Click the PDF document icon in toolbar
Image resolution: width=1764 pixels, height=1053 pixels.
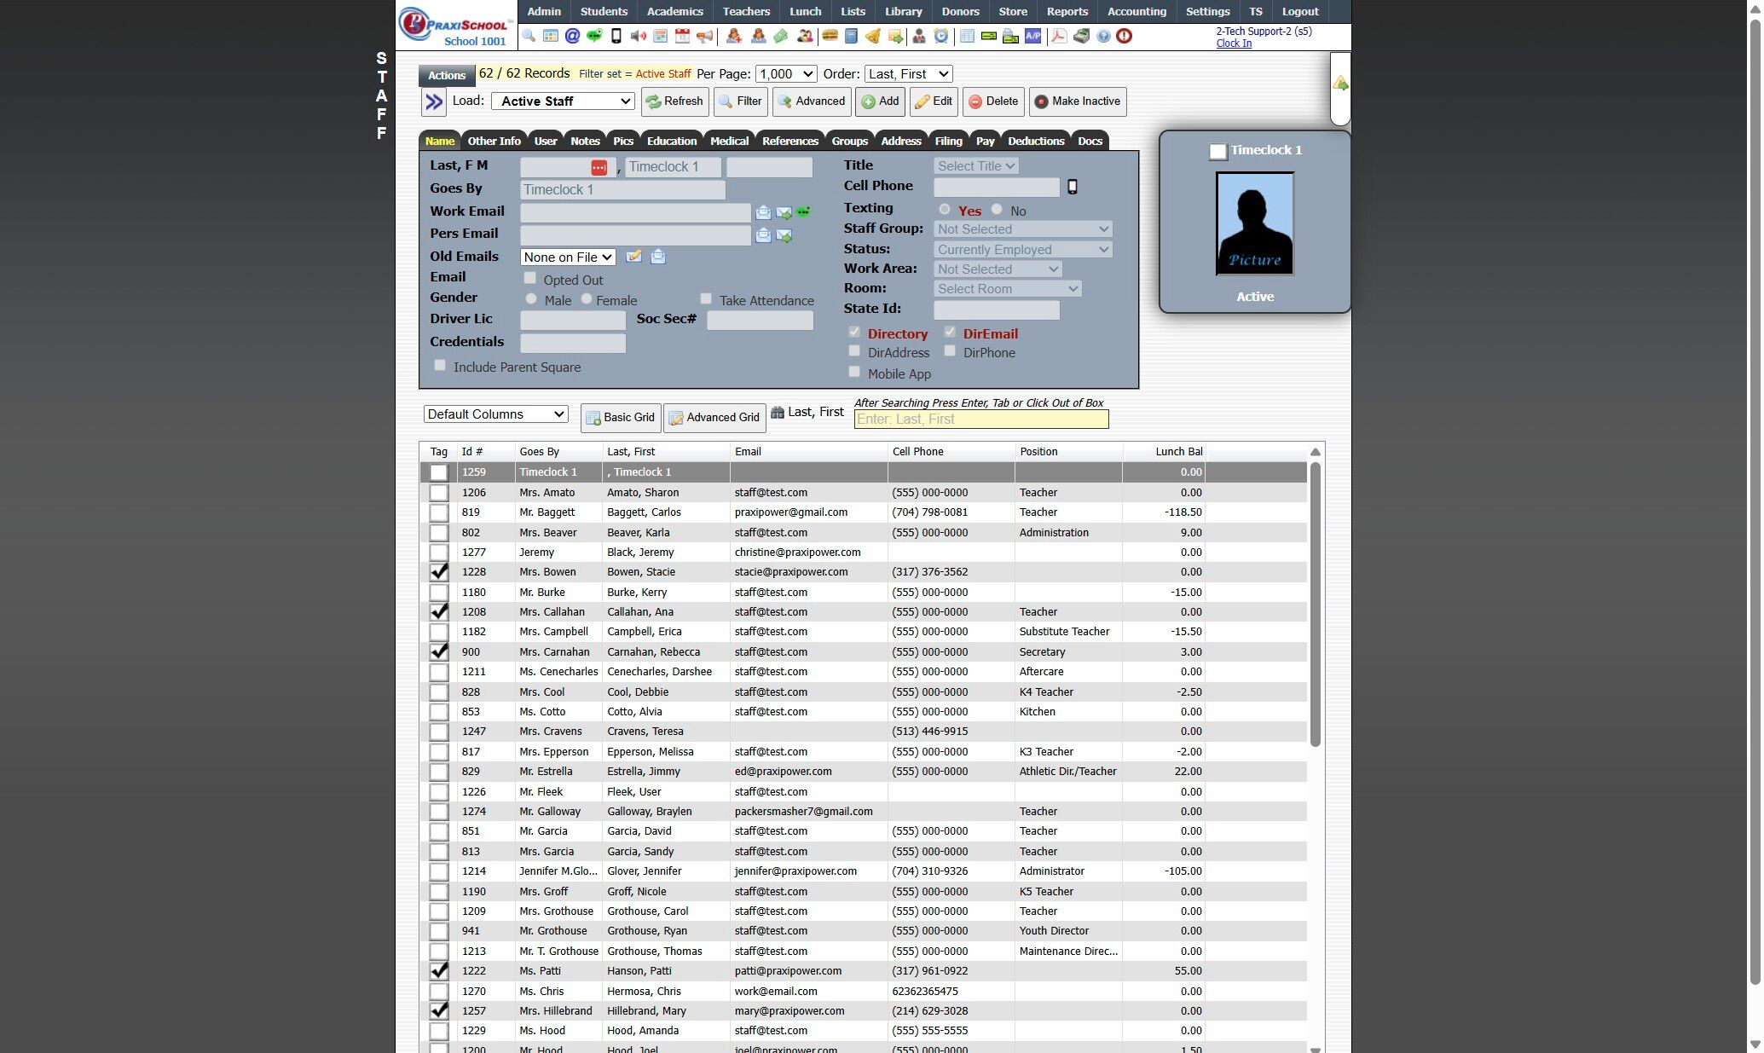click(x=1059, y=36)
